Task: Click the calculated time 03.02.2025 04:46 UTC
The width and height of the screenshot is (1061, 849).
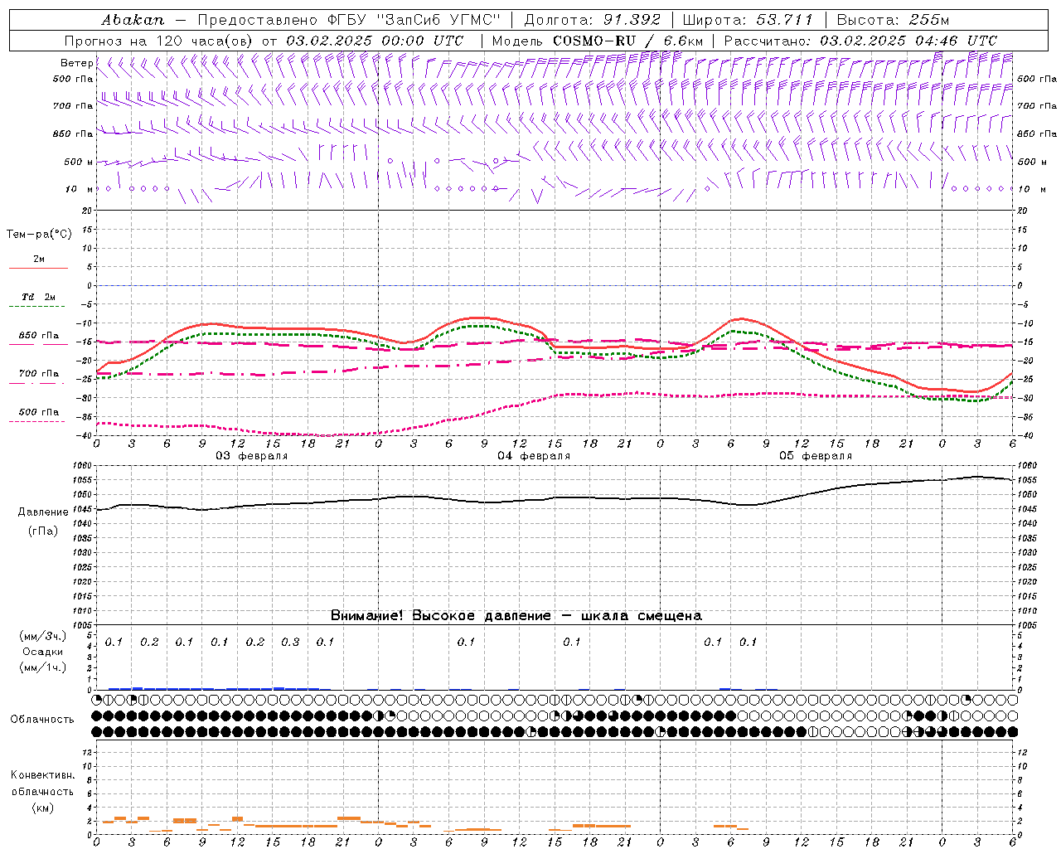Action: [x=909, y=41]
